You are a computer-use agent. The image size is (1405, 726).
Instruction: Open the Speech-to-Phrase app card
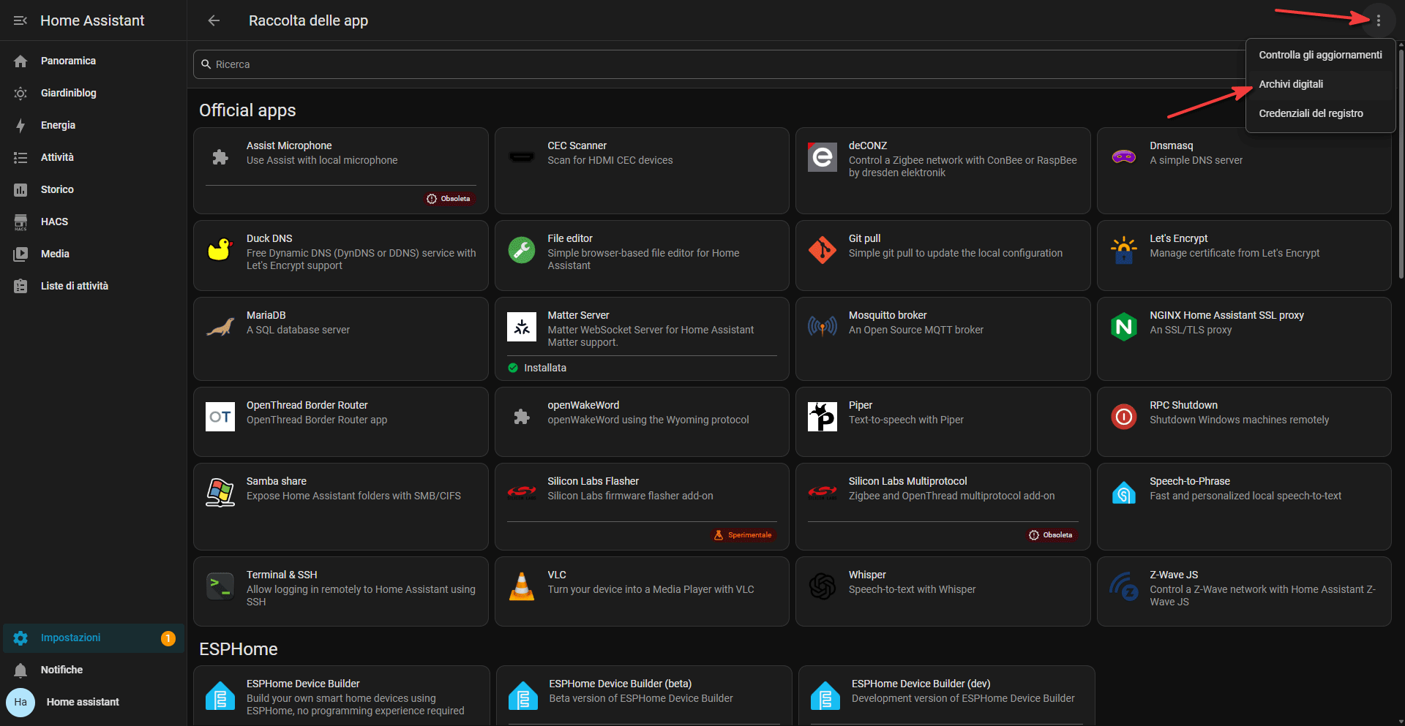pyautogui.click(x=1244, y=507)
